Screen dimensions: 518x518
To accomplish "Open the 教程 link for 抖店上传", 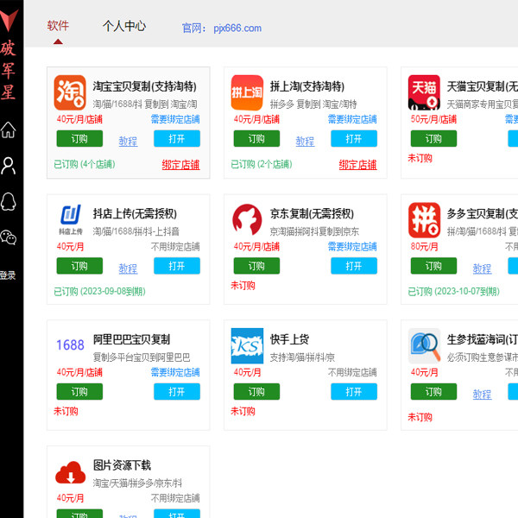I will 128,268.
